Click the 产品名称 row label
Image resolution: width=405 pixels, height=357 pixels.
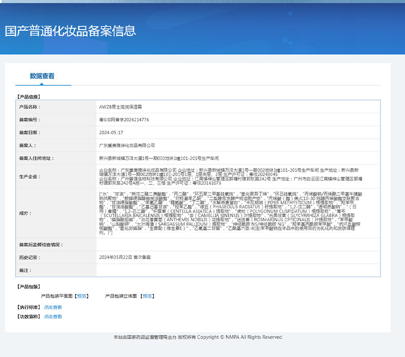(x=30, y=107)
